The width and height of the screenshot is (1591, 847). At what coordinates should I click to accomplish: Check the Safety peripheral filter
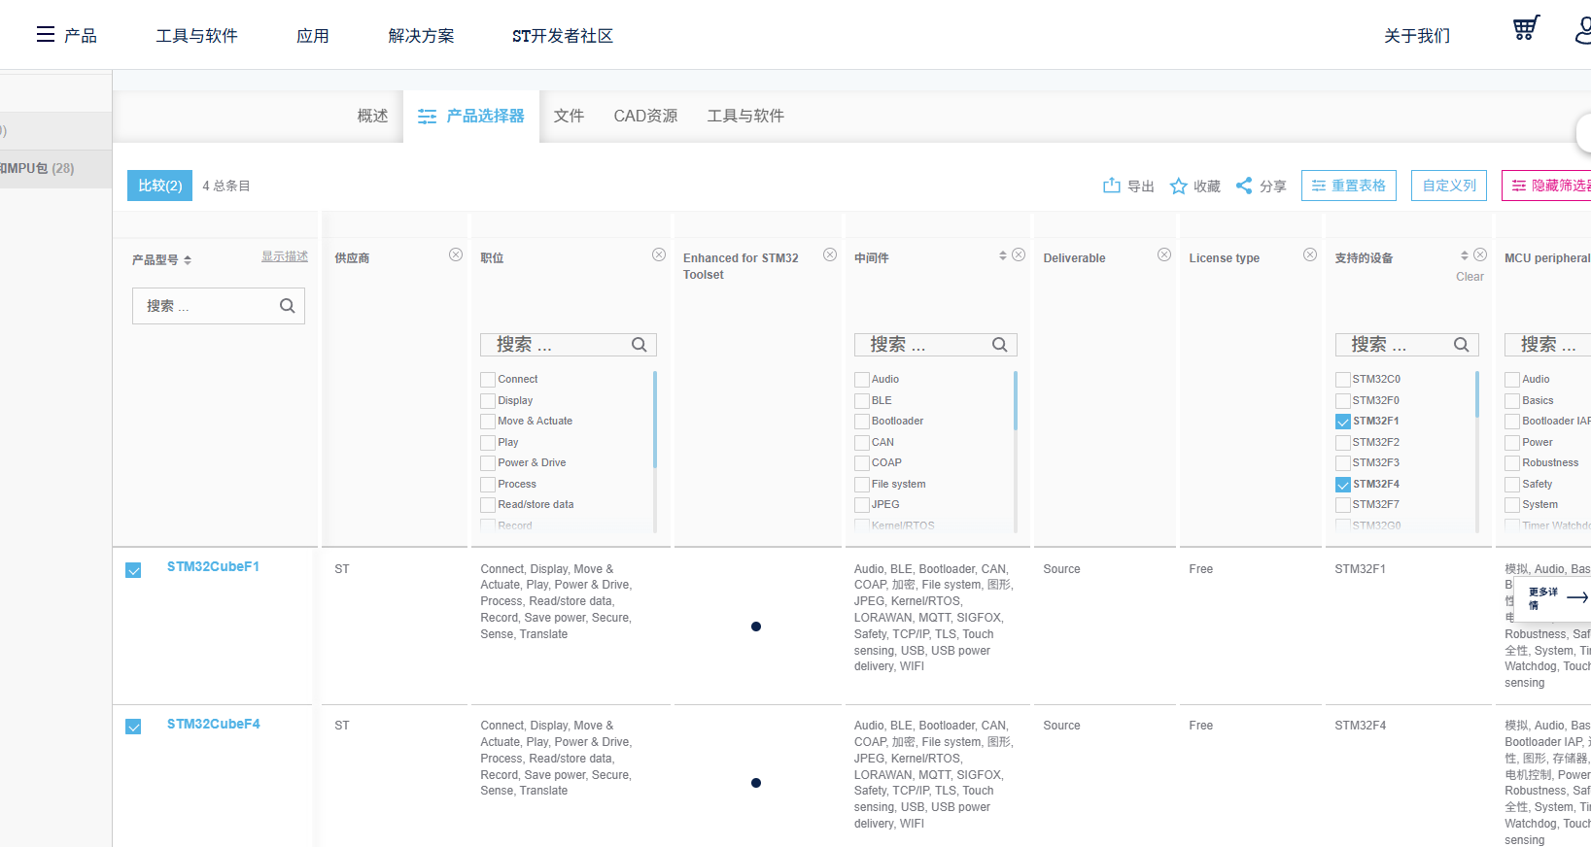point(1512,485)
